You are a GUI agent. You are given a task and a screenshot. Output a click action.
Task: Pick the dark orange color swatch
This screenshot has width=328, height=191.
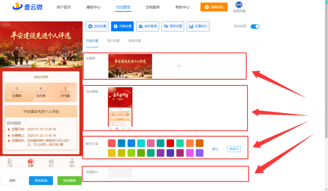point(199,143)
